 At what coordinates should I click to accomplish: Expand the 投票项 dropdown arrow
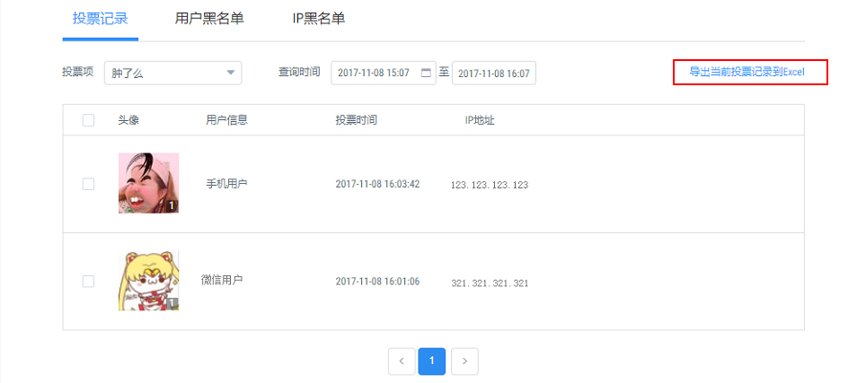231,73
